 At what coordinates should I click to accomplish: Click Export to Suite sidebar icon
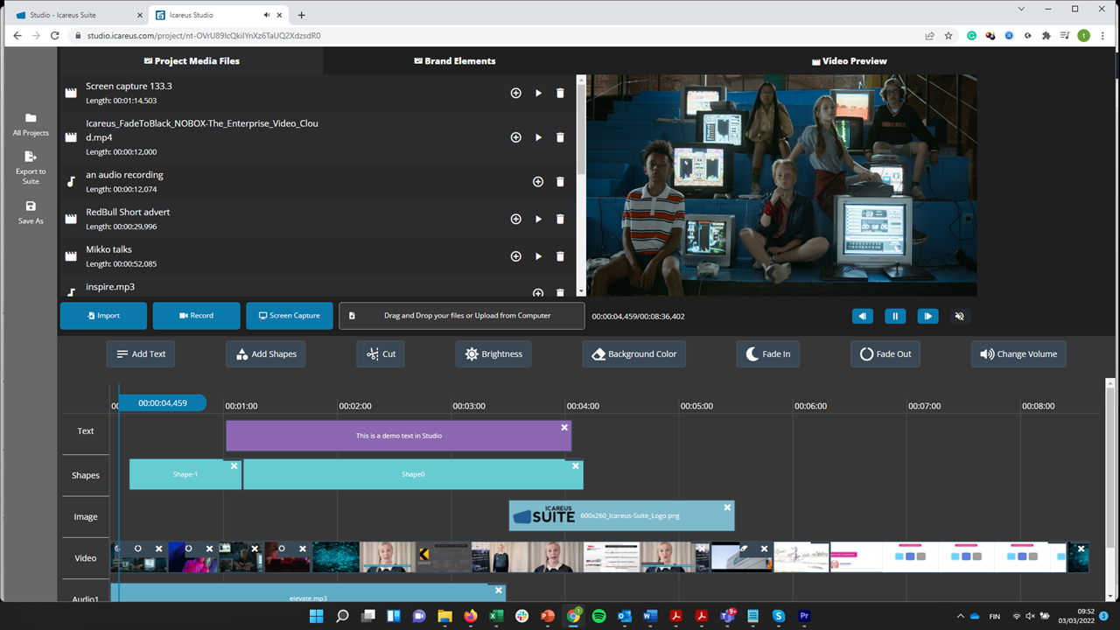click(31, 166)
